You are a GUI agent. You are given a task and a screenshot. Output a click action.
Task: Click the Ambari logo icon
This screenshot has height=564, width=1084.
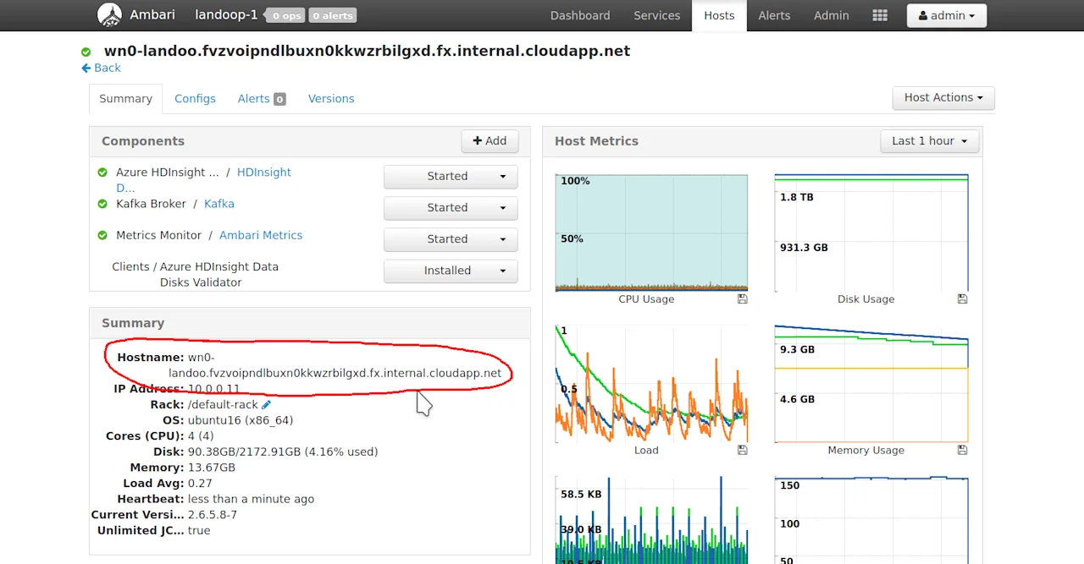109,15
